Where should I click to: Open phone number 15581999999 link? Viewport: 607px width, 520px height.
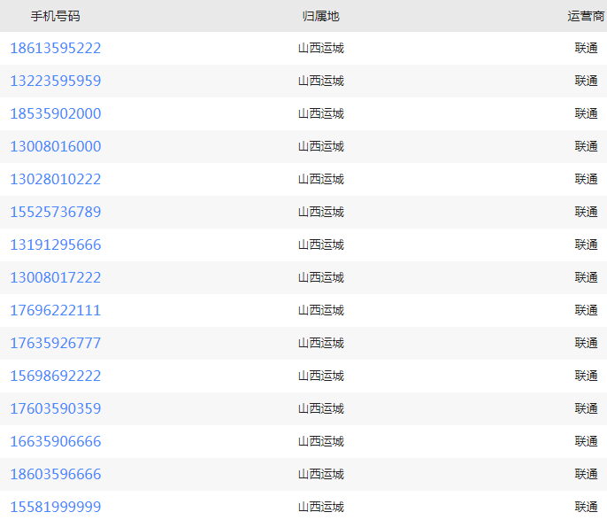point(56,507)
